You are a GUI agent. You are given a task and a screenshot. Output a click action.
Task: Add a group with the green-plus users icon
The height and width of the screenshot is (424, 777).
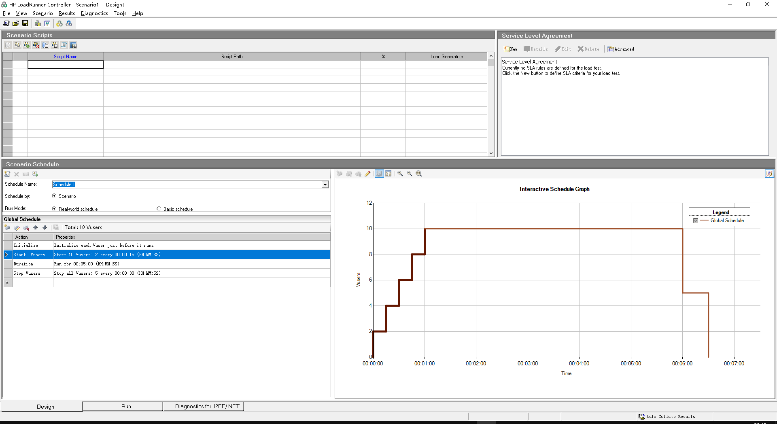[x=27, y=45]
